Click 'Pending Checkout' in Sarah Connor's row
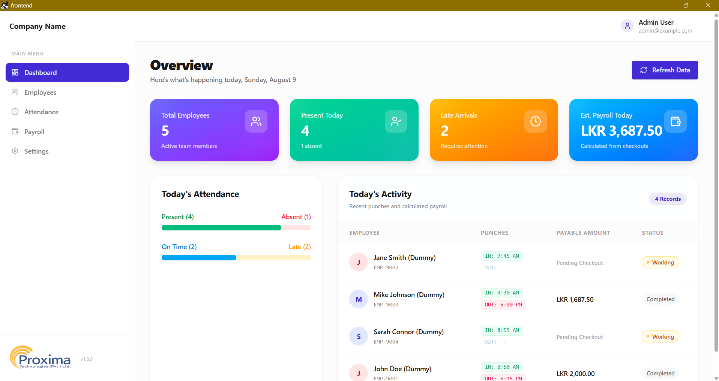The width and height of the screenshot is (719, 381). (579, 337)
